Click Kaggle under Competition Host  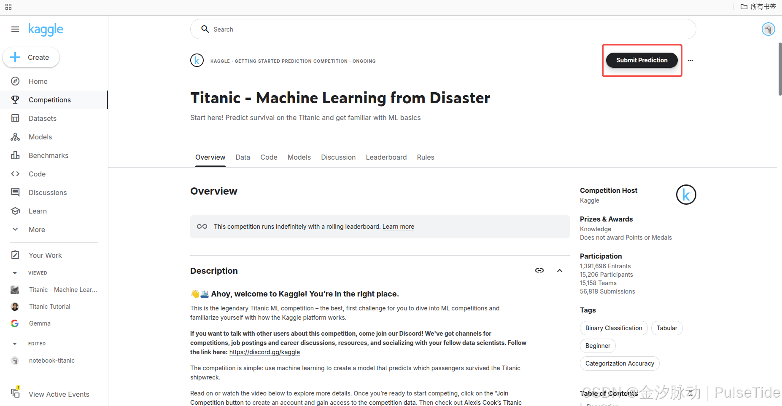click(x=589, y=200)
